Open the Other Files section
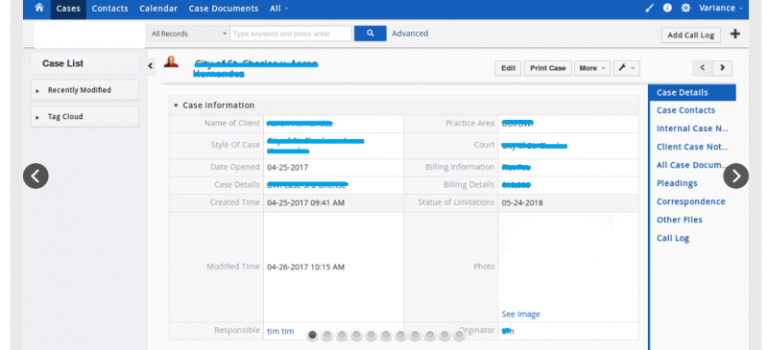The width and height of the screenshot is (768, 350). pos(680,220)
